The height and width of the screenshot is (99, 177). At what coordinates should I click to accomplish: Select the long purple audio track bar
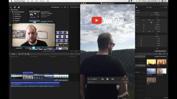[x=35, y=82]
